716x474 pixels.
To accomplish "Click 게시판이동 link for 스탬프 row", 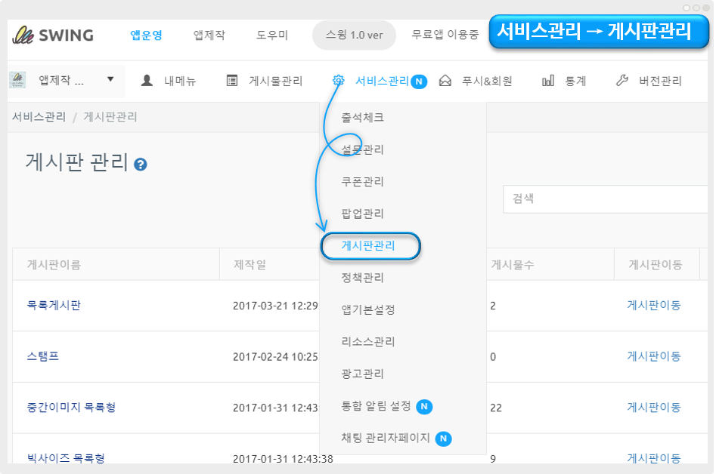I will pos(653,356).
